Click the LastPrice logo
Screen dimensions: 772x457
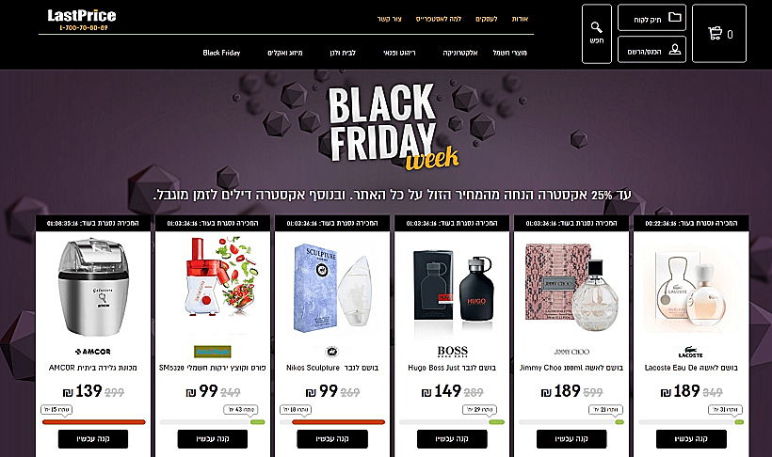pos(82,20)
